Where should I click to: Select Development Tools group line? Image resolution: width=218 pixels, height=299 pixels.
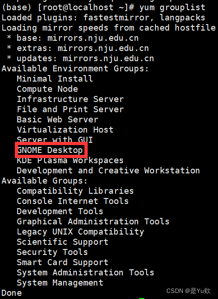coord(60,211)
